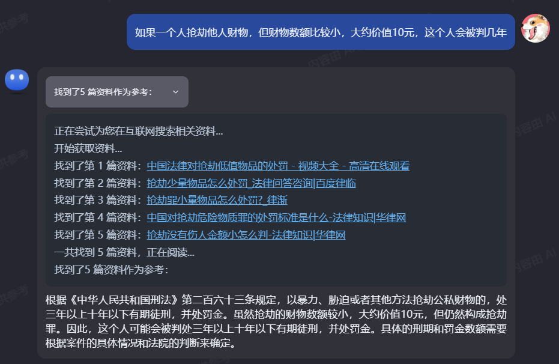The image size is (559, 364).
Task: Click the last log line '找到了5 篇资料作为参考:'
Action: (111, 270)
